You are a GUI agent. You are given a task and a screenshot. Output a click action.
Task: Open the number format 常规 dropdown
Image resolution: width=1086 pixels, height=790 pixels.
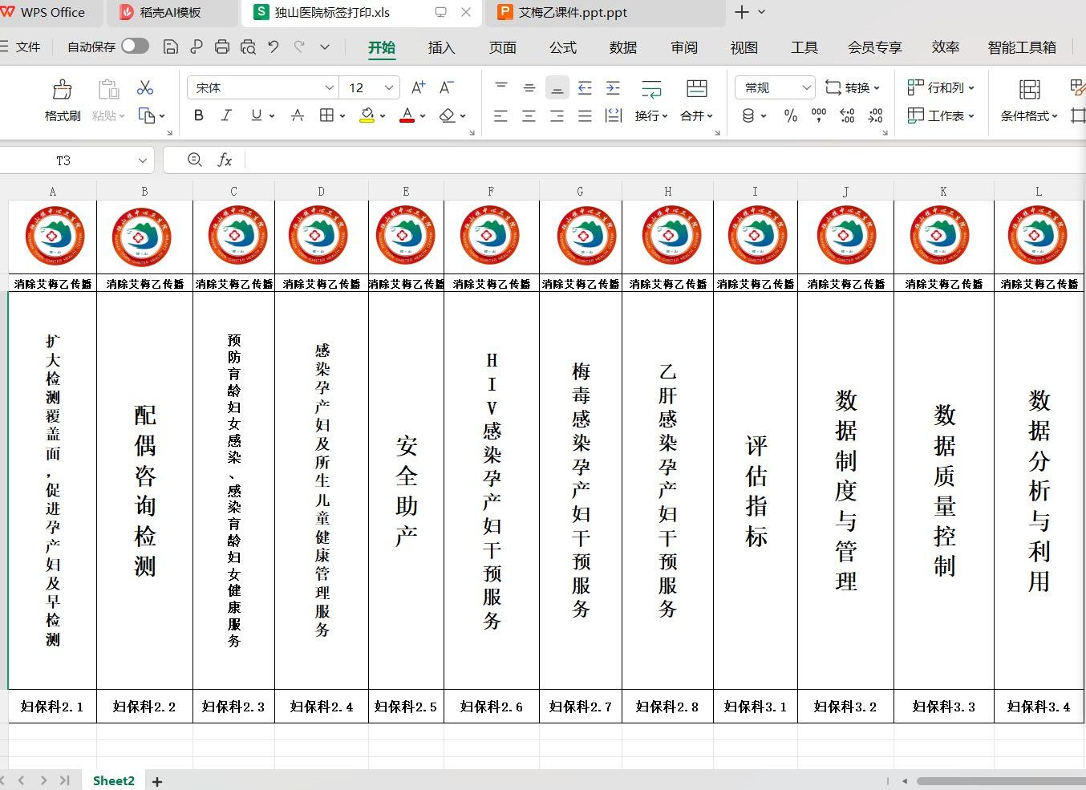806,87
